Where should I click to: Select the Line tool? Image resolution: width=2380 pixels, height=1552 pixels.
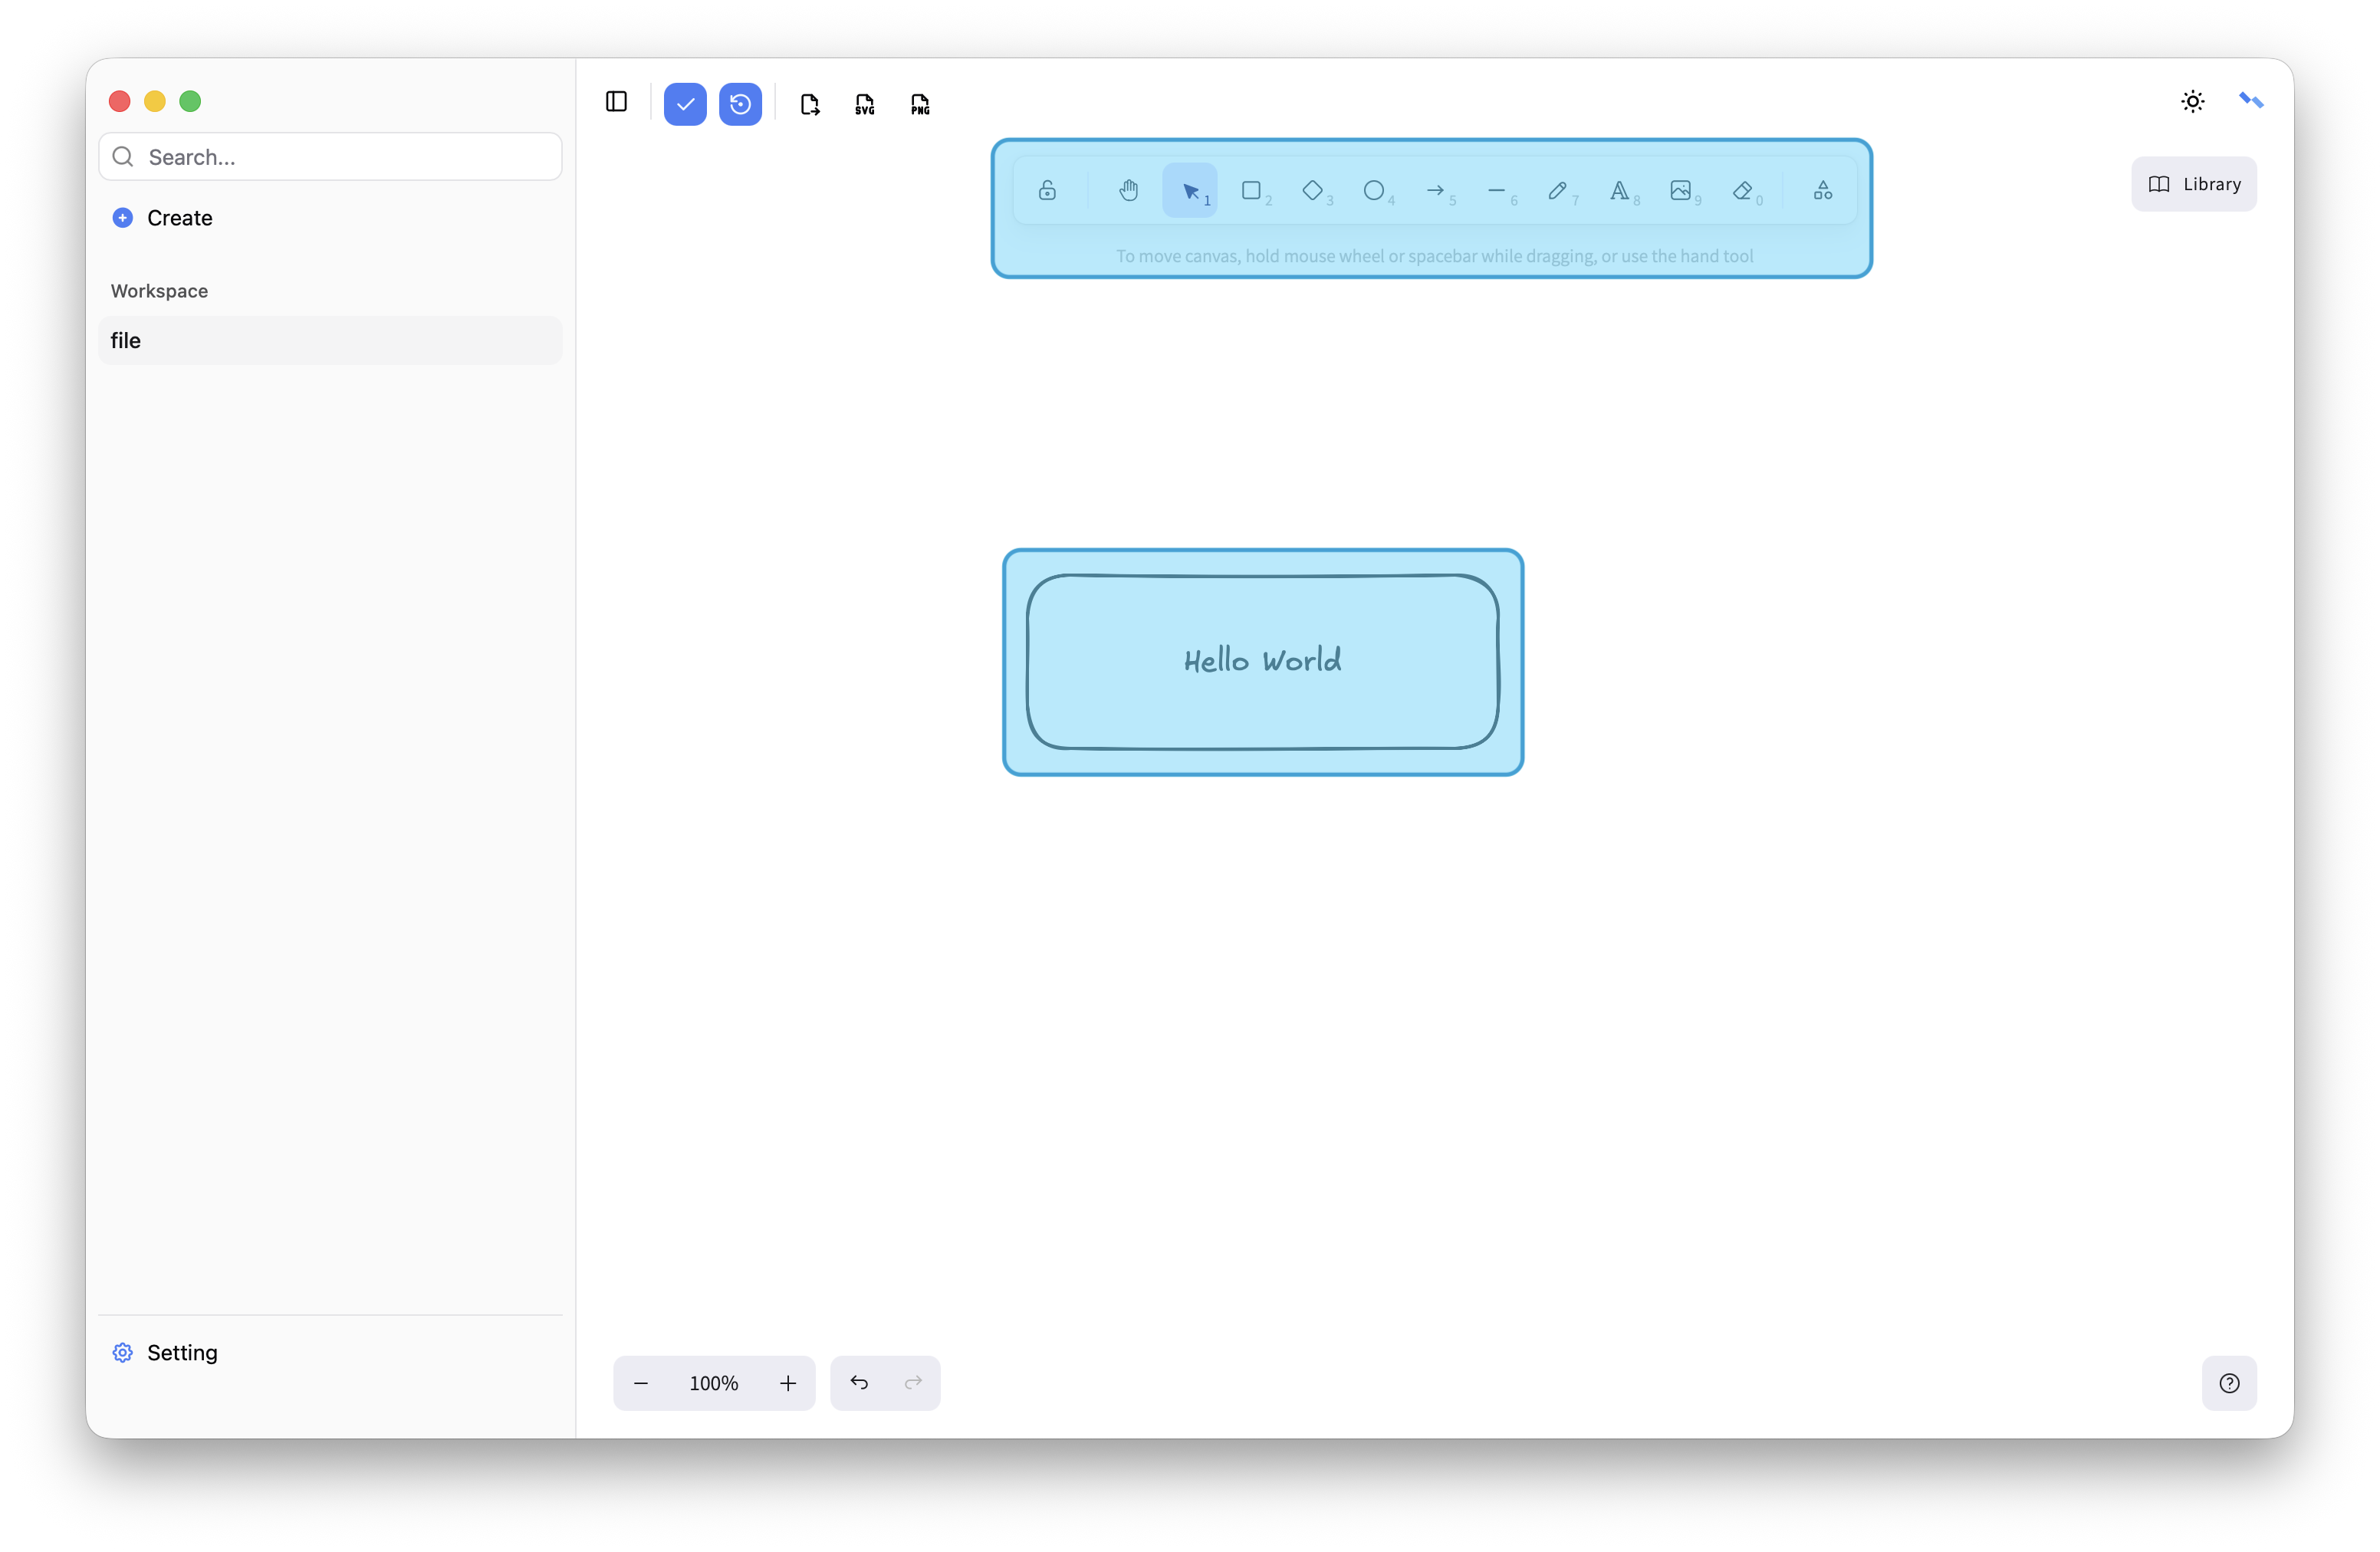click(x=1496, y=190)
